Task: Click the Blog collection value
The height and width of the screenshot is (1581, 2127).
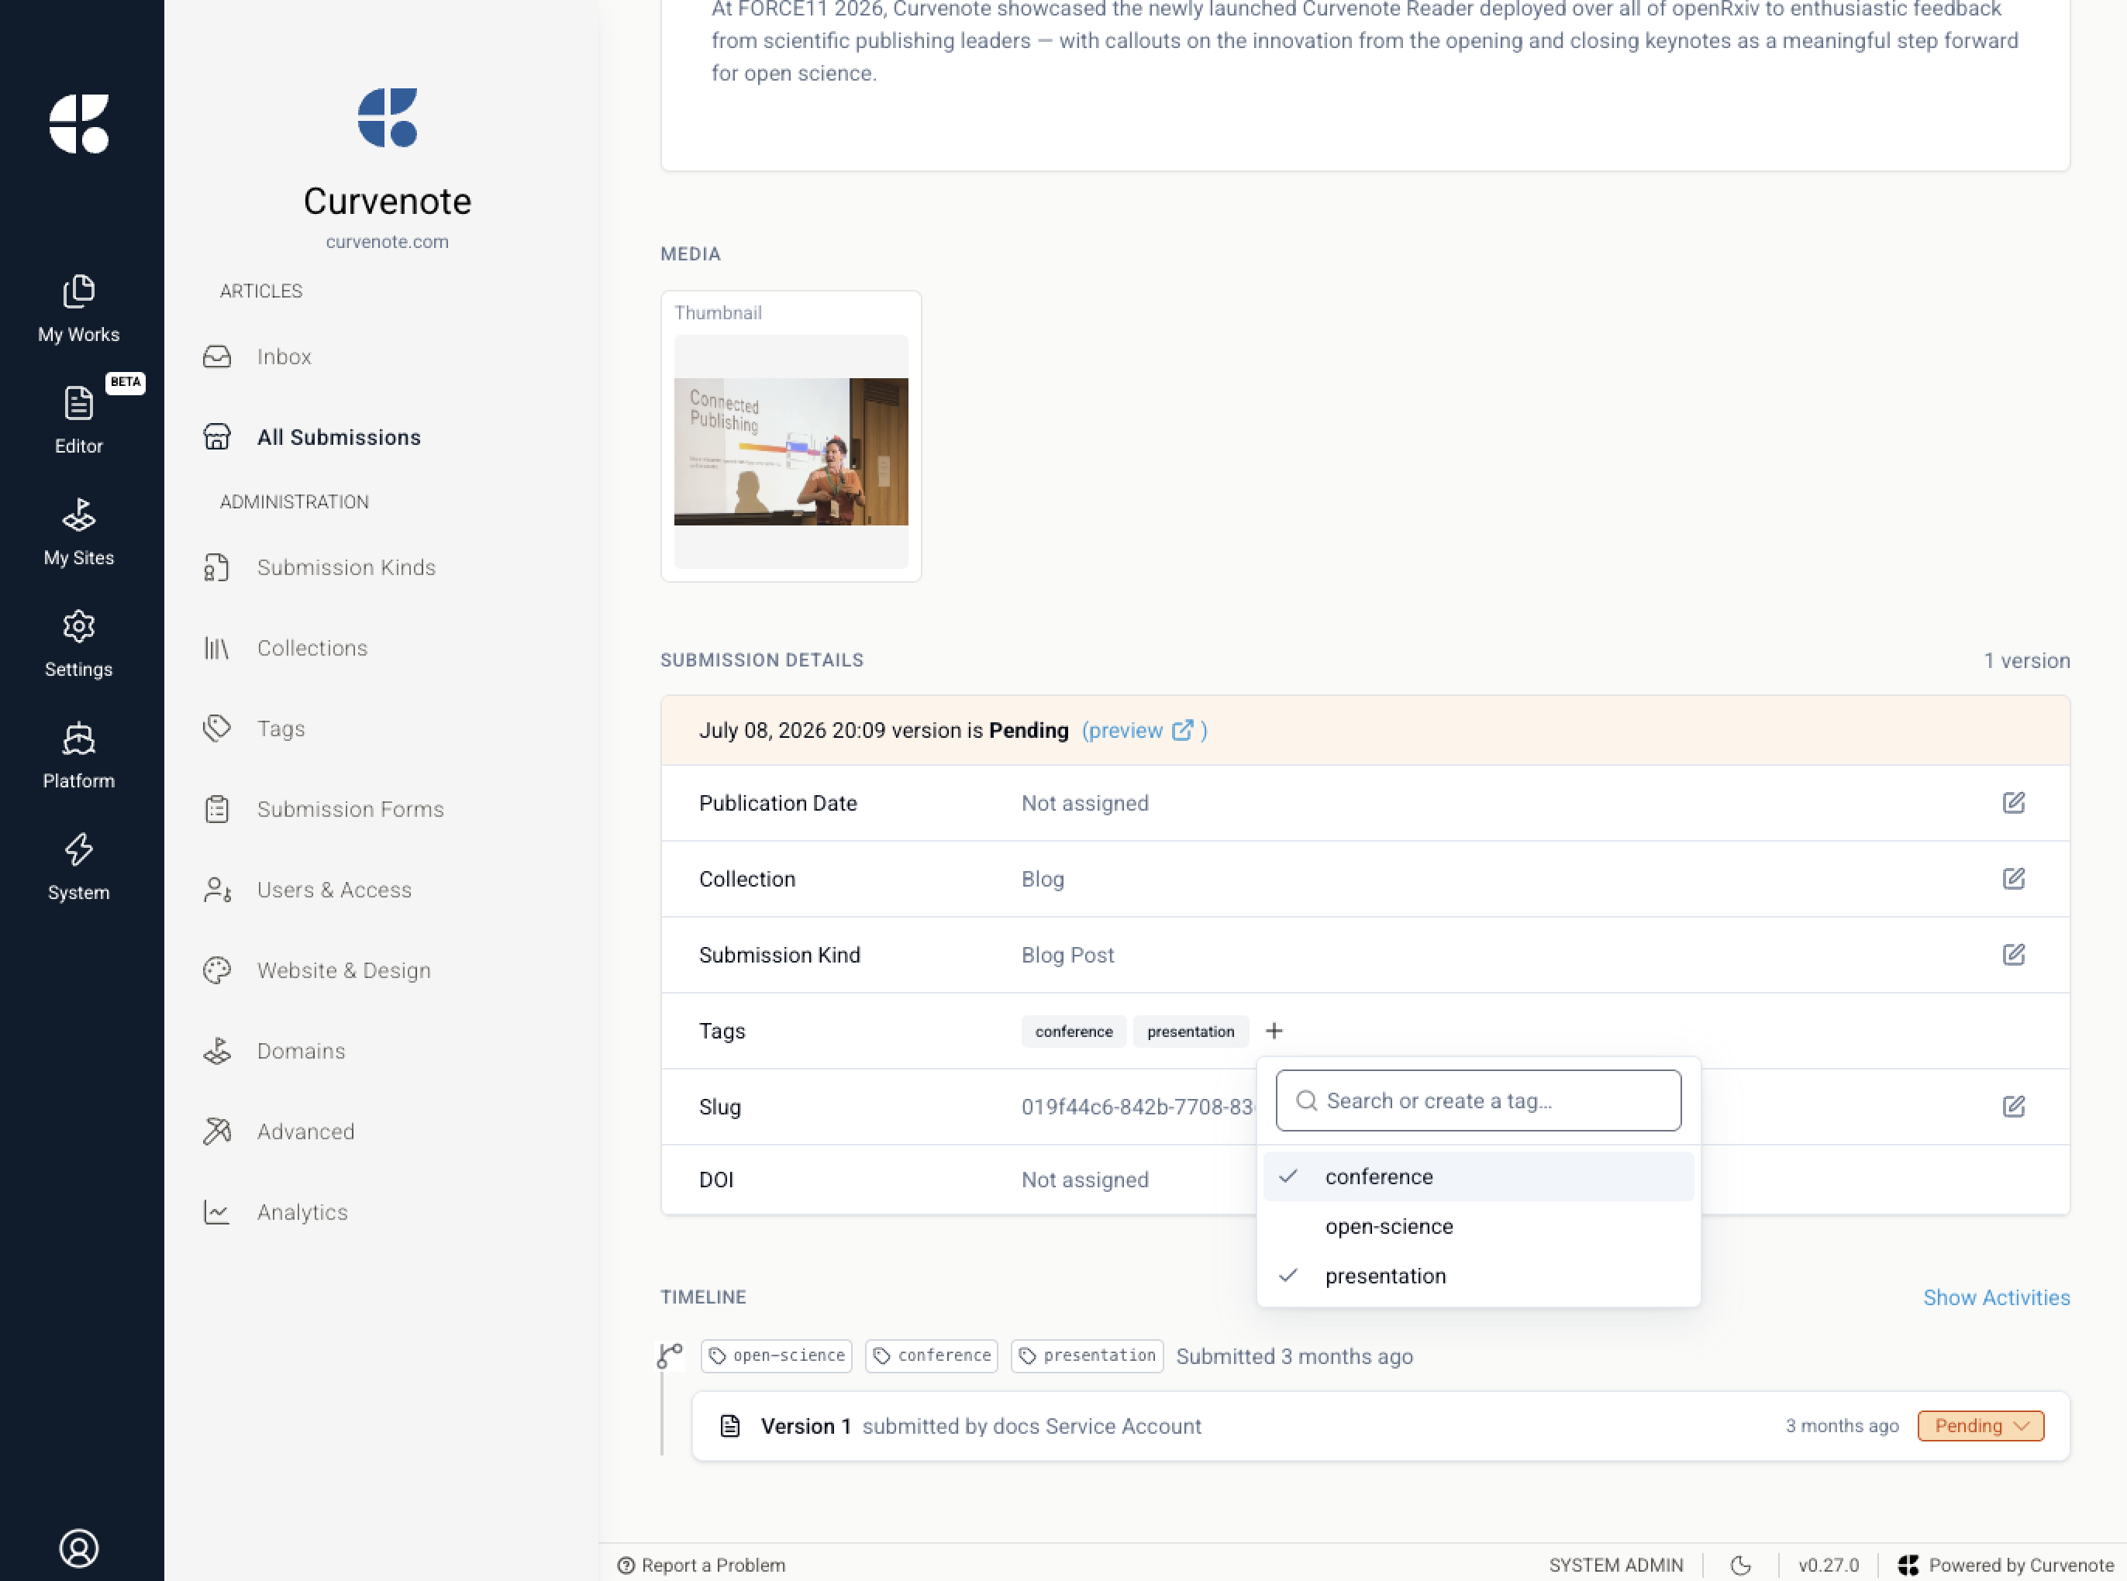Action: (x=1043, y=879)
